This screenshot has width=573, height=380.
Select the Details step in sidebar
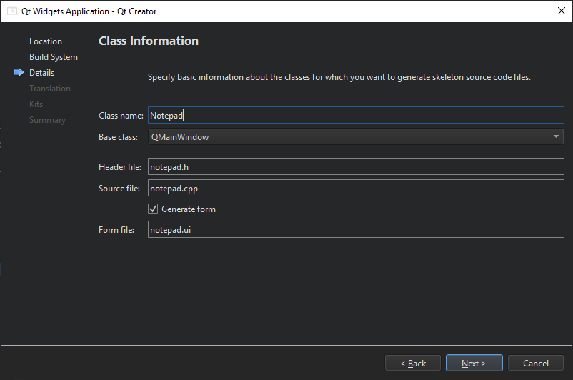[x=41, y=73]
